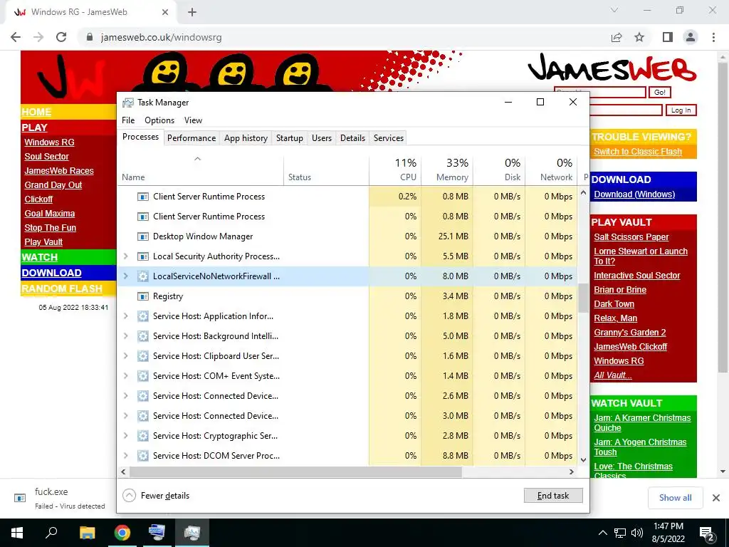
Task: Expand Service Host: Application Infor... row
Action: click(x=125, y=316)
